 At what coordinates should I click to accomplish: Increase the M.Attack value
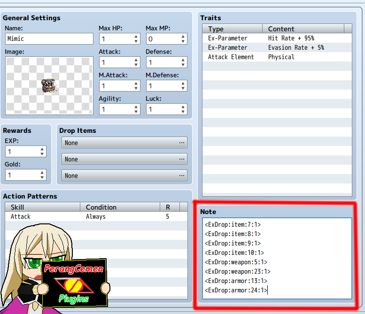click(x=136, y=84)
